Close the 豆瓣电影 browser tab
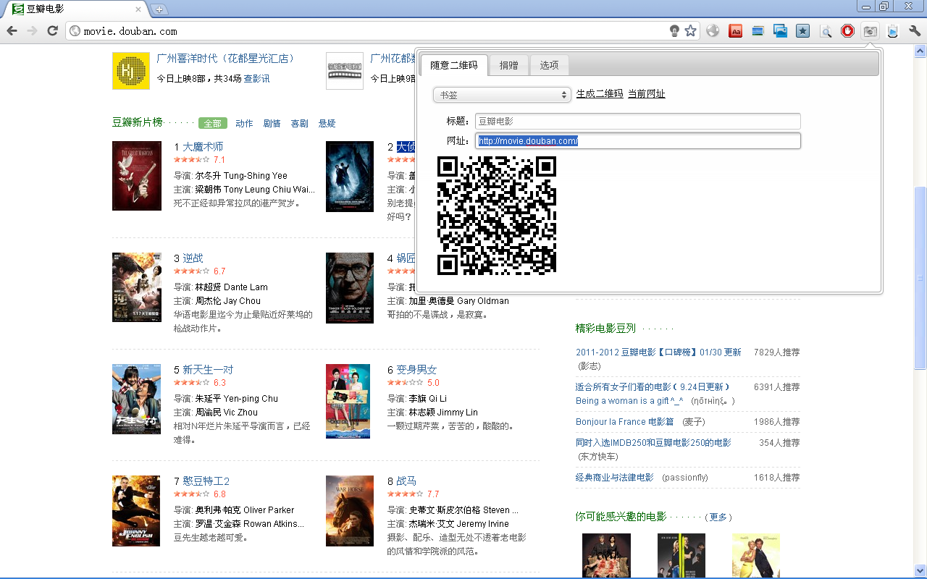This screenshot has width=927, height=579. [138, 9]
